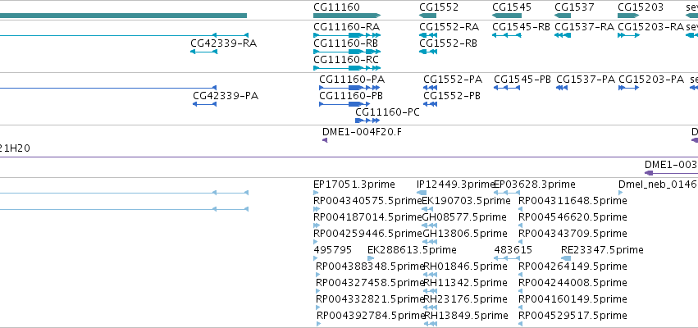This screenshot has height=328, width=698.
Task: Click the IP12449.3prime arrow glyph
Action: (422, 193)
